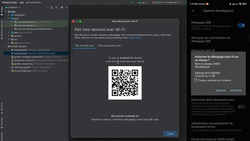Select build.gradle (Project: MyShopPal) file

pyautogui.click(x=32, y=50)
